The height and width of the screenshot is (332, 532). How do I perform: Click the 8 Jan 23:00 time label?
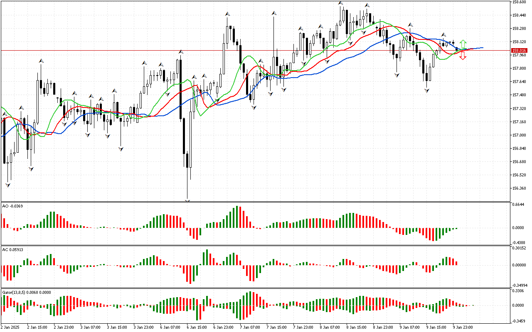(382, 327)
